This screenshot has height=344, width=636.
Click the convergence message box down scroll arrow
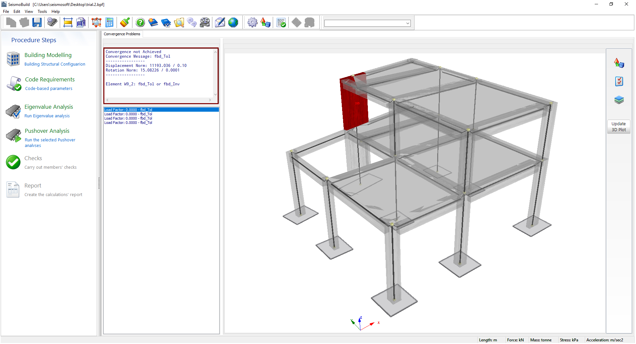point(216,95)
